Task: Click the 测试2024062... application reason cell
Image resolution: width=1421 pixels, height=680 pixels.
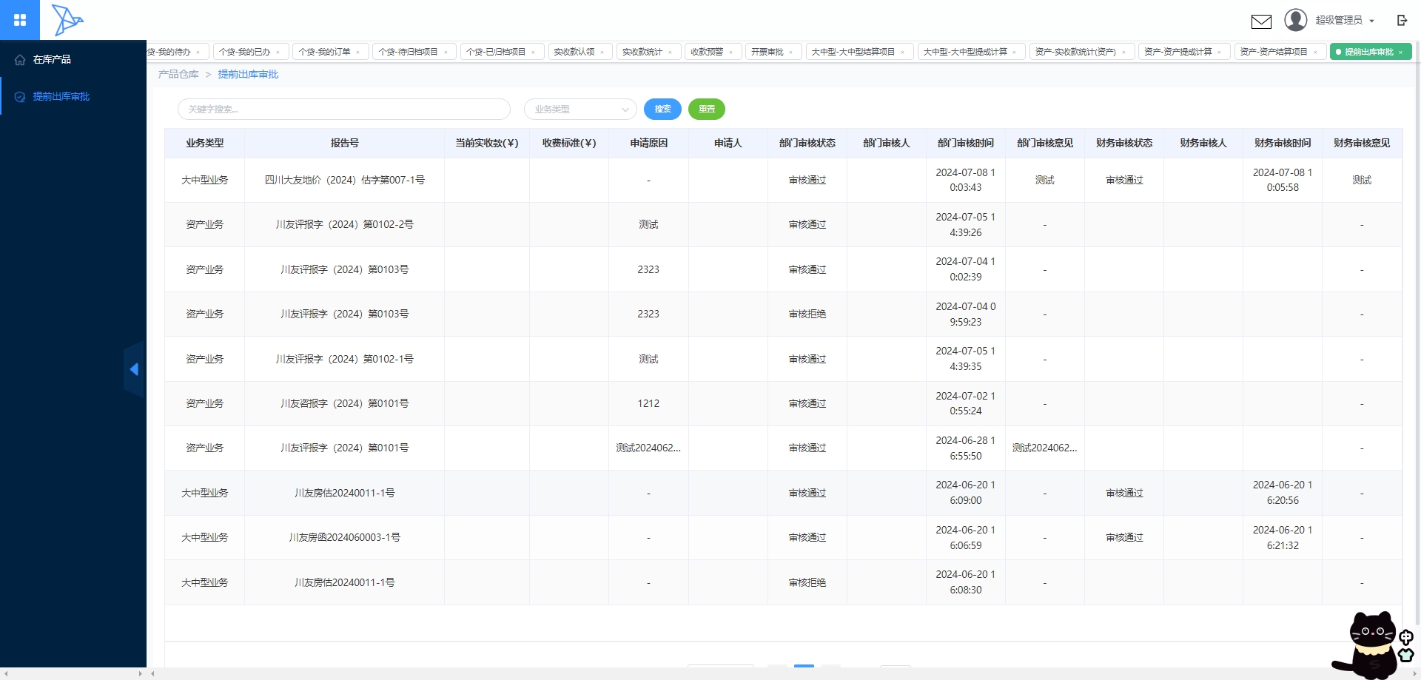Action: 648,448
